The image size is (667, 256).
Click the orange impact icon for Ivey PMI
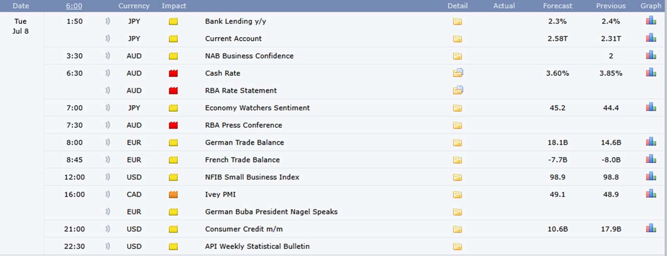pyautogui.click(x=174, y=195)
